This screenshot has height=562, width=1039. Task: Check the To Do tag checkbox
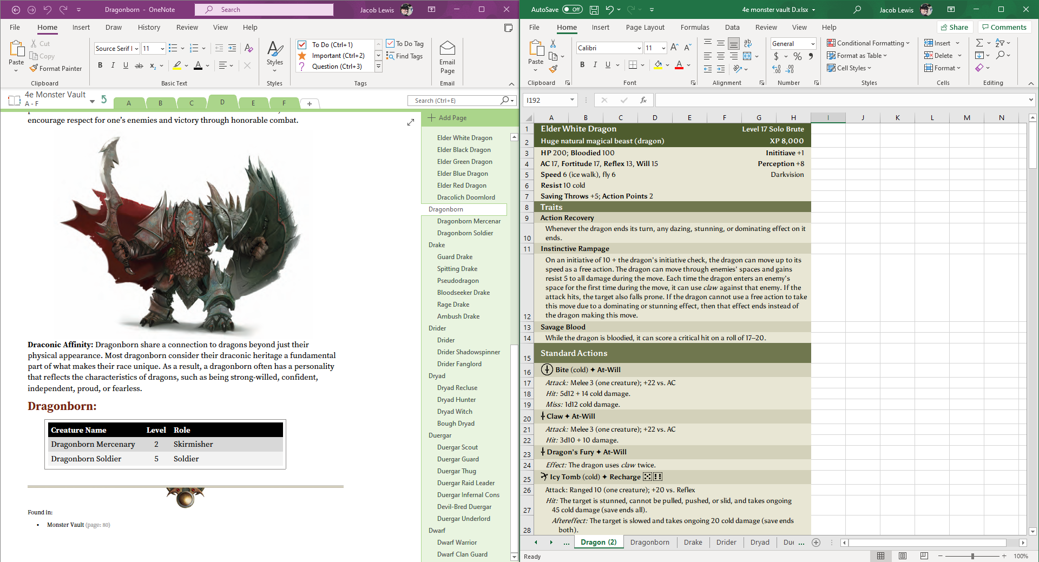tap(303, 45)
